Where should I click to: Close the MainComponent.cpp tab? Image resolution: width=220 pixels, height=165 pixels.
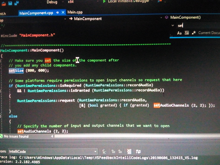[x=63, y=12]
